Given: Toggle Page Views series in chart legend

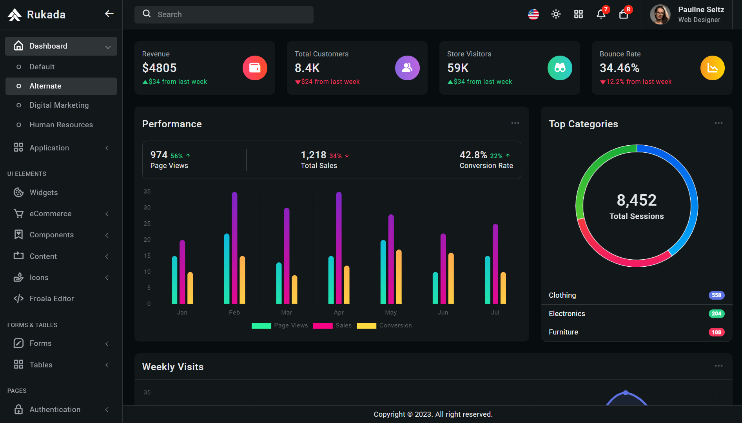Looking at the screenshot, I should tap(279, 325).
